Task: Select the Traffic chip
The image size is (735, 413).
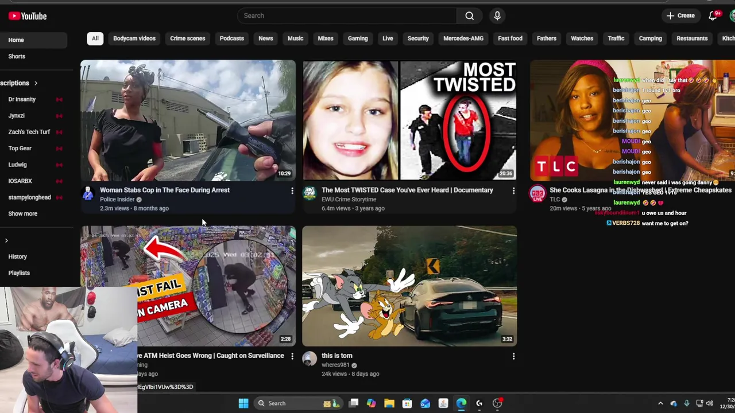Action: [616, 38]
